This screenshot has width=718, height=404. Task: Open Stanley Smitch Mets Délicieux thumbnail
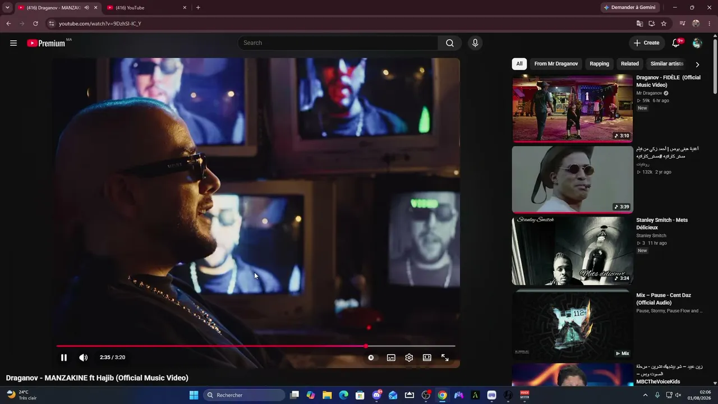572,251
